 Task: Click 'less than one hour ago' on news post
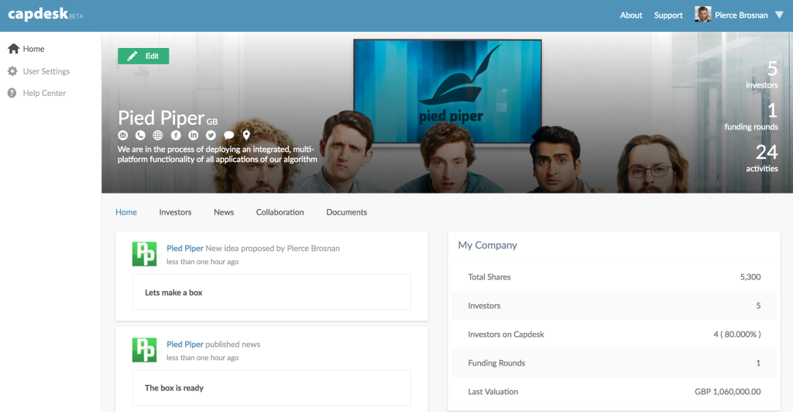click(202, 358)
